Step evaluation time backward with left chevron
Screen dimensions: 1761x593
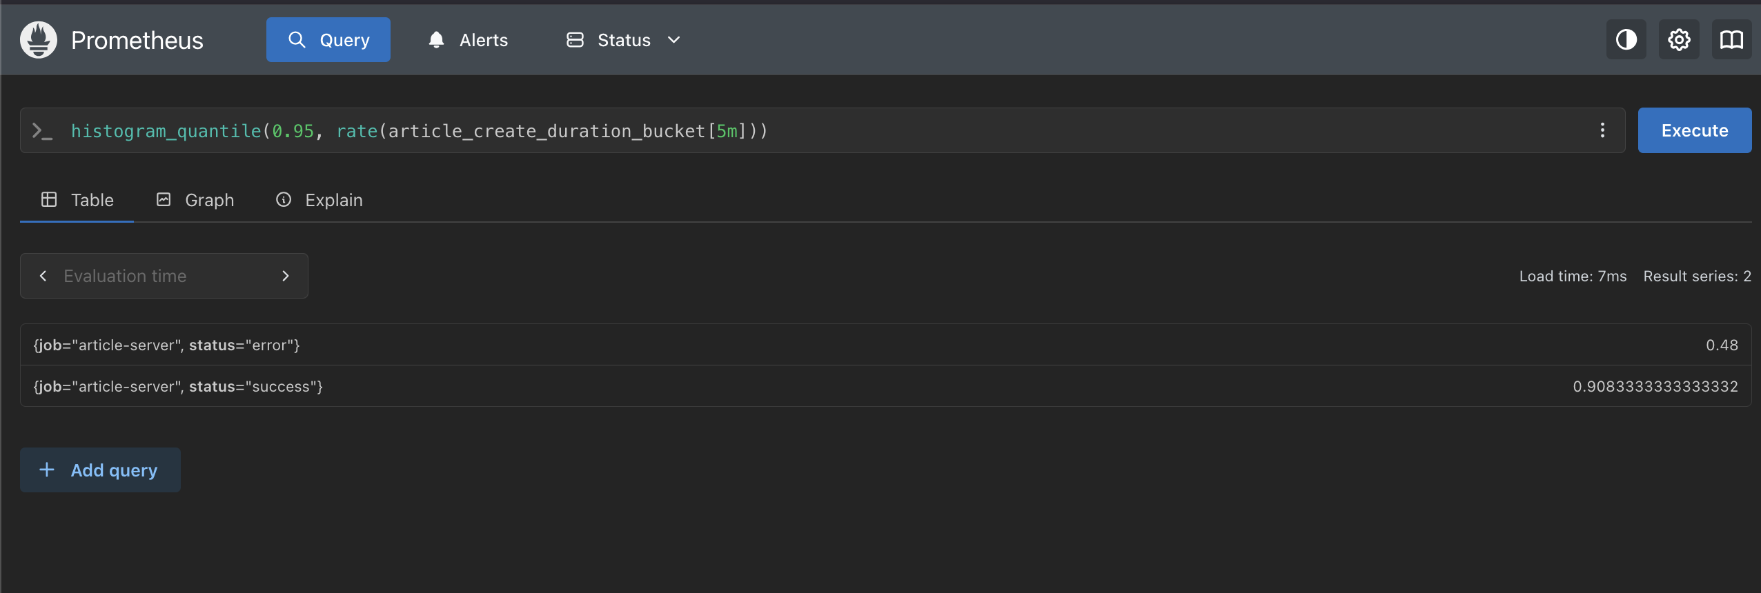(43, 276)
